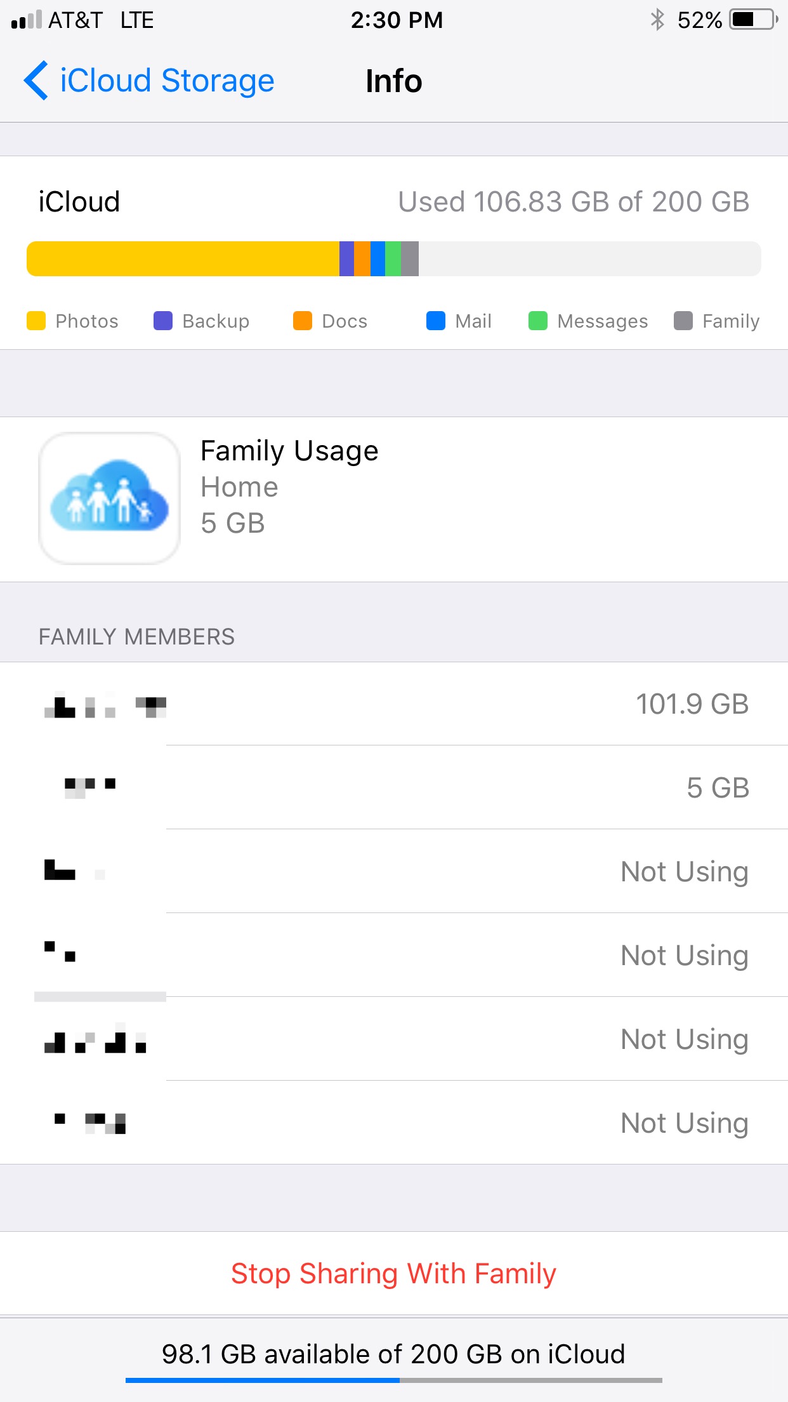The height and width of the screenshot is (1402, 788).
Task: Tap the purple Backup legend swatch
Action: coord(163,321)
